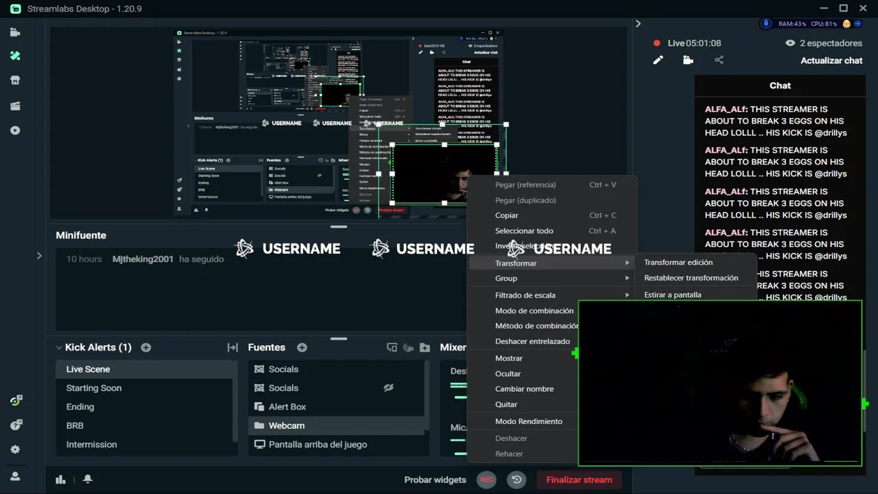
Task: Open the notifications bell icon
Action: click(88, 479)
